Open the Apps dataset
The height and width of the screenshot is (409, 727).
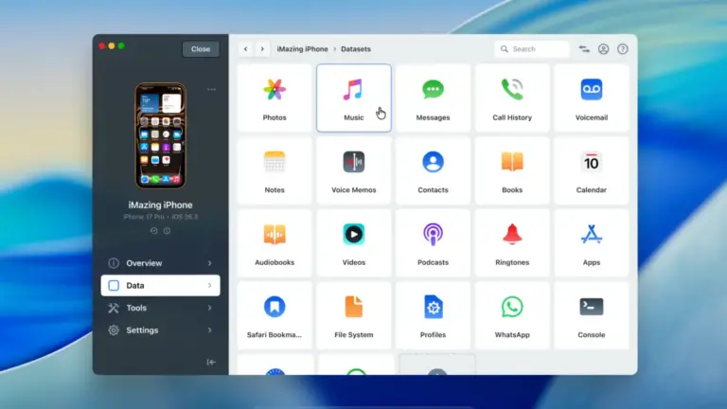(x=592, y=242)
